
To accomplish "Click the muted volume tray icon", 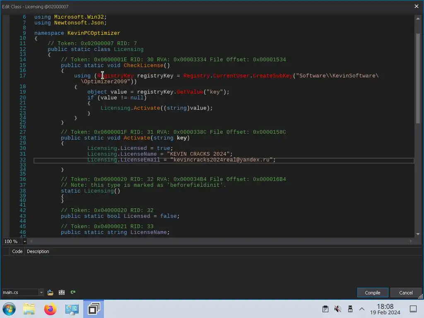I will [x=338, y=309].
